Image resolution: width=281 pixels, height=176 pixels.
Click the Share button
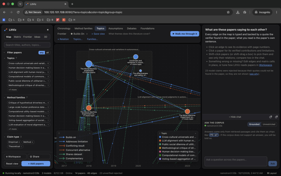click(39, 157)
